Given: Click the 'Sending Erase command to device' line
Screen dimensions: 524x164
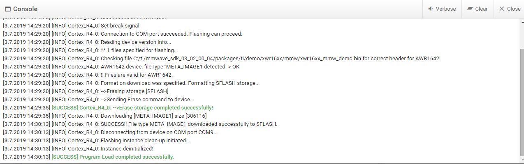Looking at the screenshot, I should coord(98,100).
